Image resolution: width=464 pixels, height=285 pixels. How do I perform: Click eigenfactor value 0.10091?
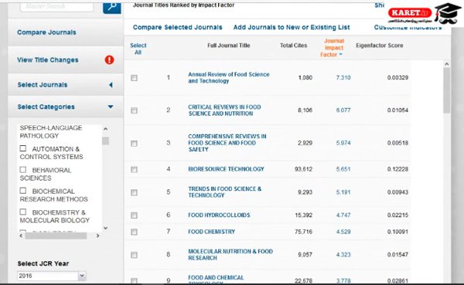[x=397, y=232]
